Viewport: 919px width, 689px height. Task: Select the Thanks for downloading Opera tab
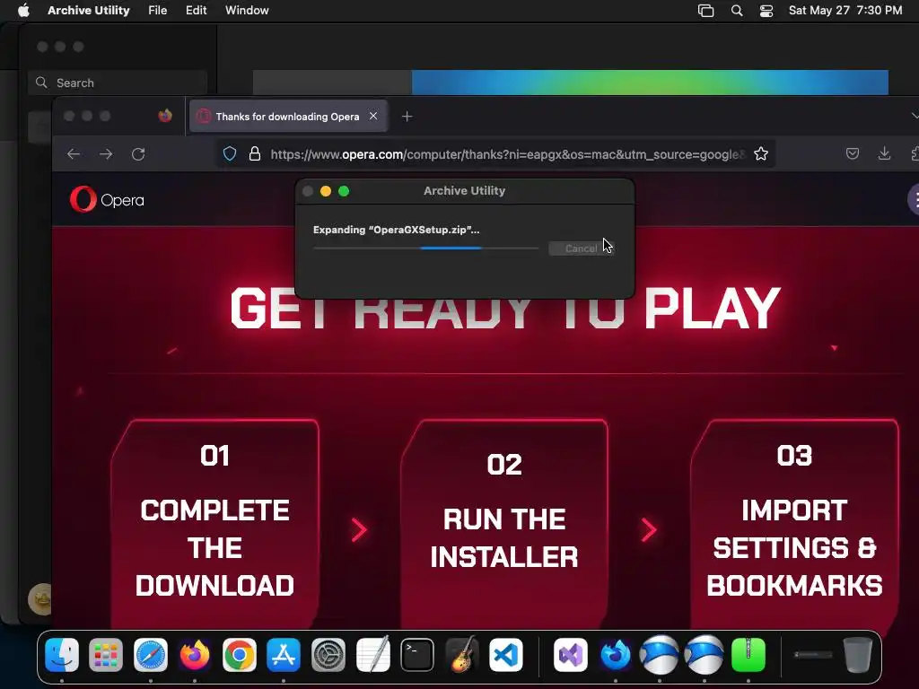pyautogui.click(x=287, y=117)
